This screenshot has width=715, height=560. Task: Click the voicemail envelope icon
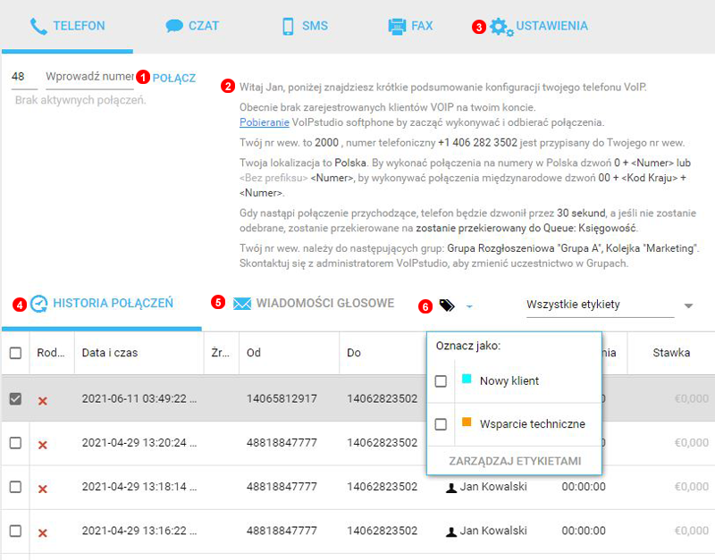click(x=241, y=304)
